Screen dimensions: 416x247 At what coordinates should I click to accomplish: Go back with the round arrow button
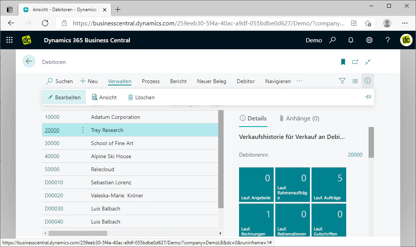pyautogui.click(x=29, y=62)
